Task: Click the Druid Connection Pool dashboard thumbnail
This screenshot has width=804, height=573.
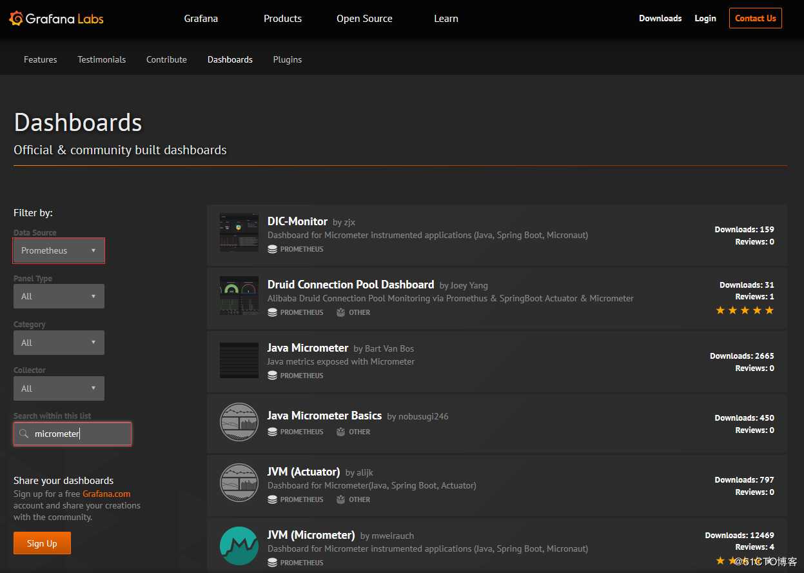Action: (239, 296)
